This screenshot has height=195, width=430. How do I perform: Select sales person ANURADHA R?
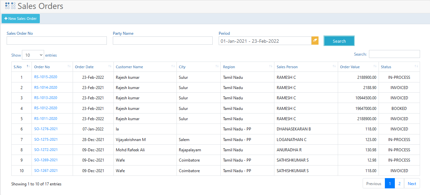289,150
